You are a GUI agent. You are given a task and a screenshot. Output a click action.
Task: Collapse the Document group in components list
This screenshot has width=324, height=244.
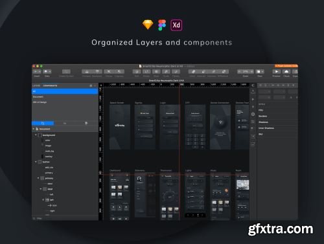(34, 129)
